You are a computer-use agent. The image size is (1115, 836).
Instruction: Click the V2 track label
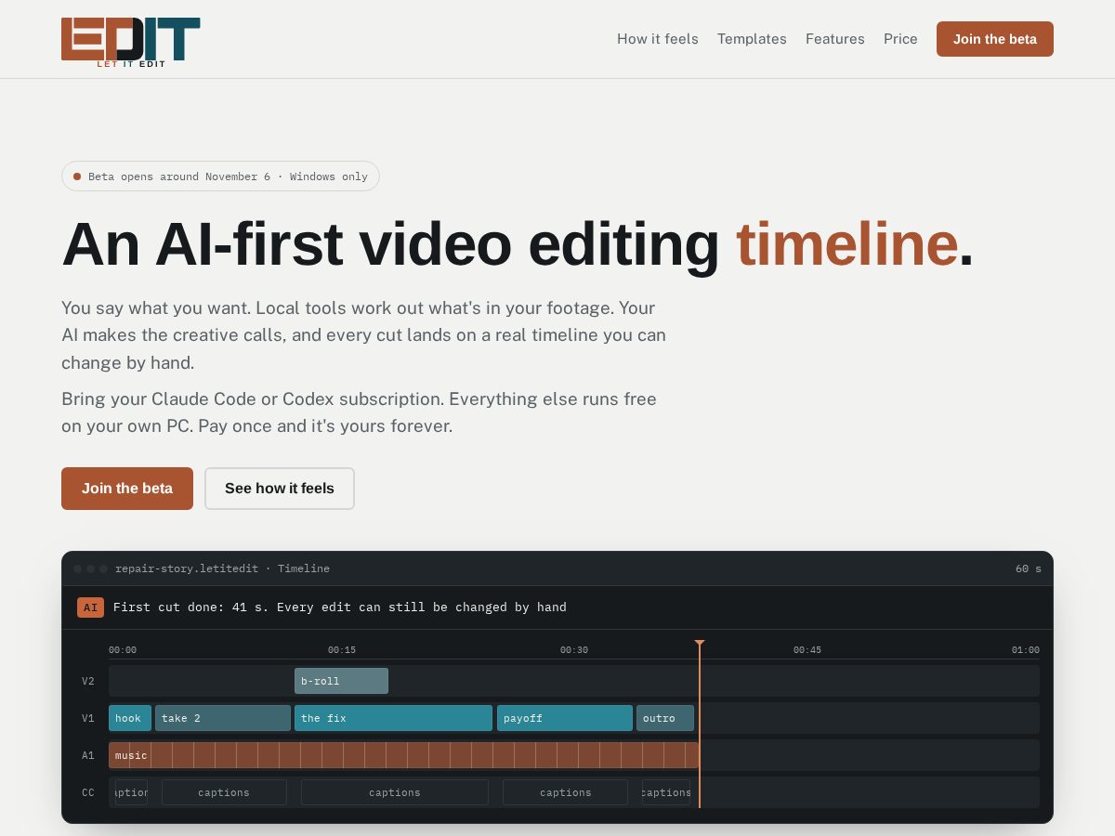click(x=88, y=681)
